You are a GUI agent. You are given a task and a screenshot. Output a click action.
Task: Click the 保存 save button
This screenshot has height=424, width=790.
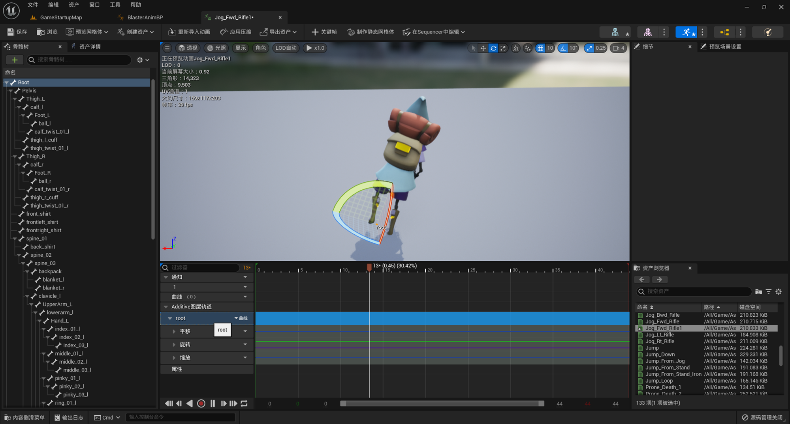[17, 32]
